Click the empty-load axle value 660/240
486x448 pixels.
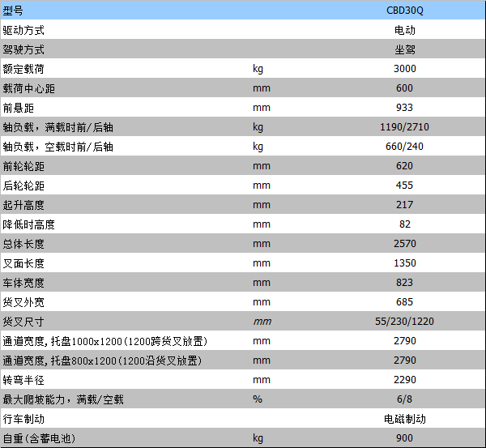click(x=404, y=147)
